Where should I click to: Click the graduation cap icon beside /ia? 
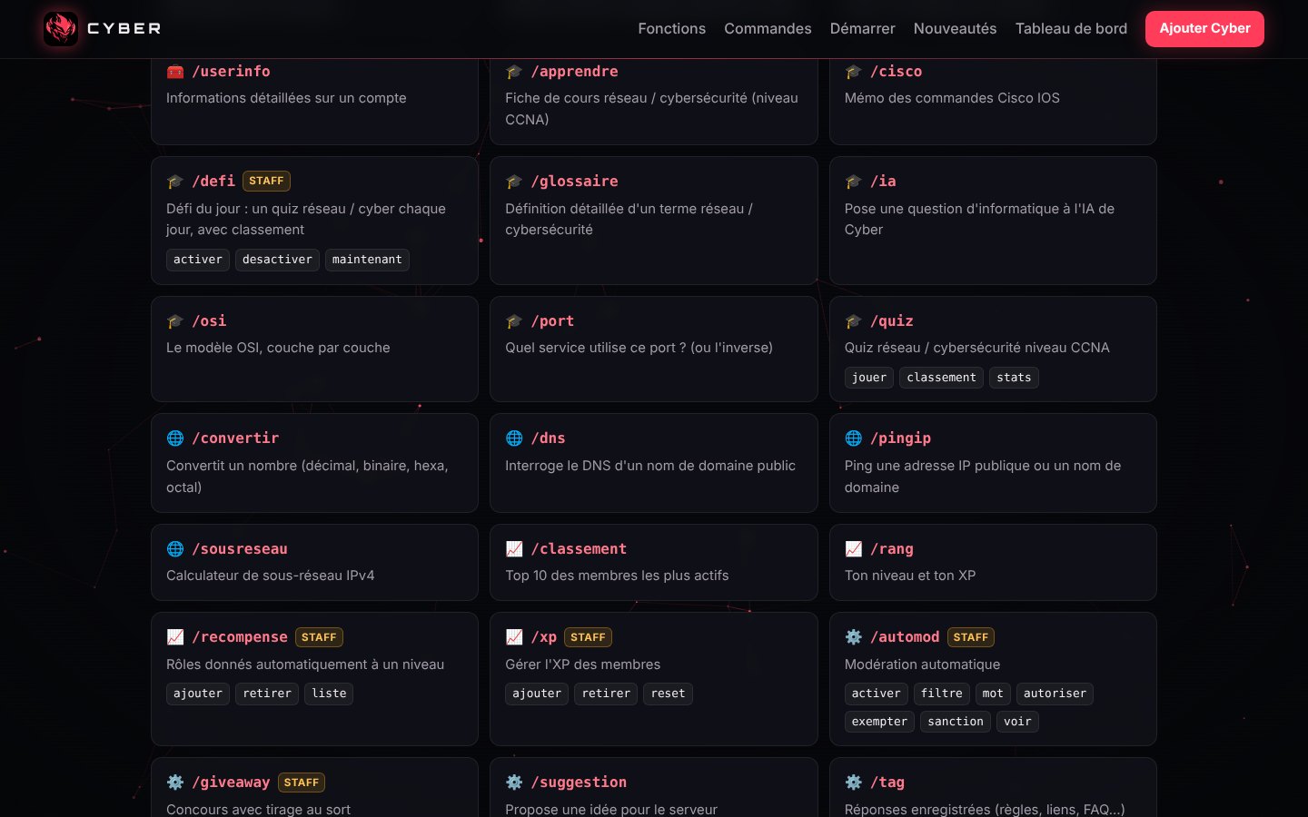tap(854, 182)
